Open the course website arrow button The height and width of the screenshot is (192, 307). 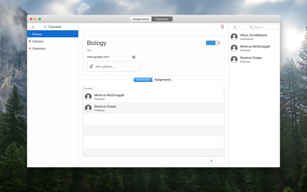[134, 57]
